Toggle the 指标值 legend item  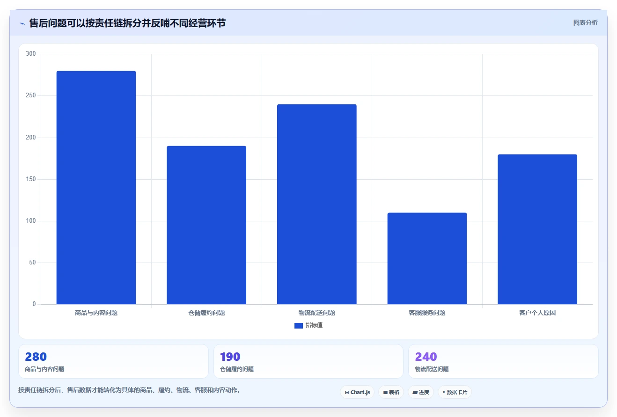(x=308, y=325)
